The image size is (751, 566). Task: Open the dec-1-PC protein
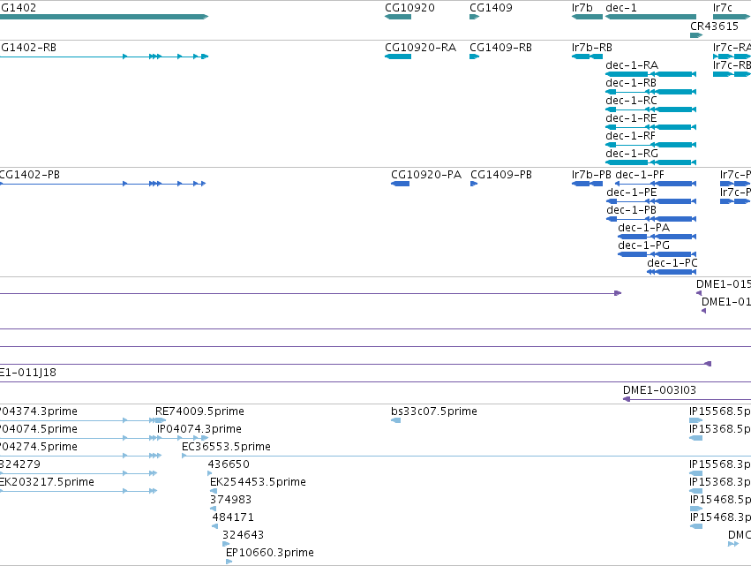tap(672, 272)
